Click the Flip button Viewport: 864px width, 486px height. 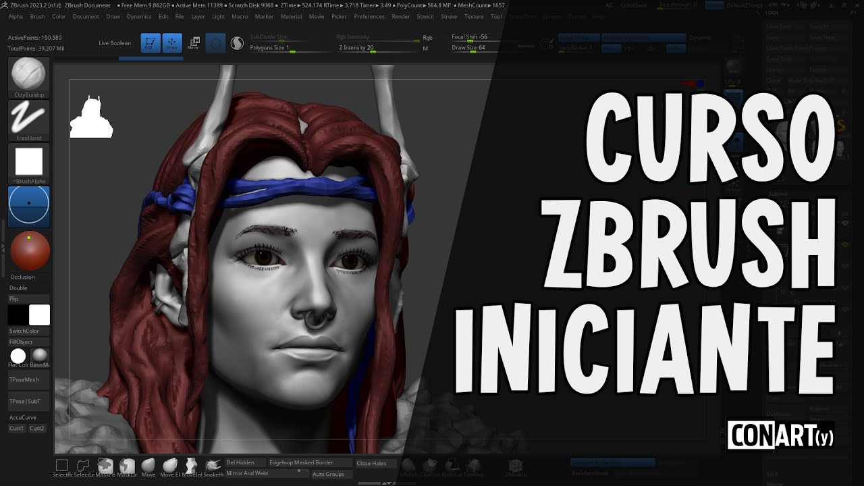click(29, 298)
